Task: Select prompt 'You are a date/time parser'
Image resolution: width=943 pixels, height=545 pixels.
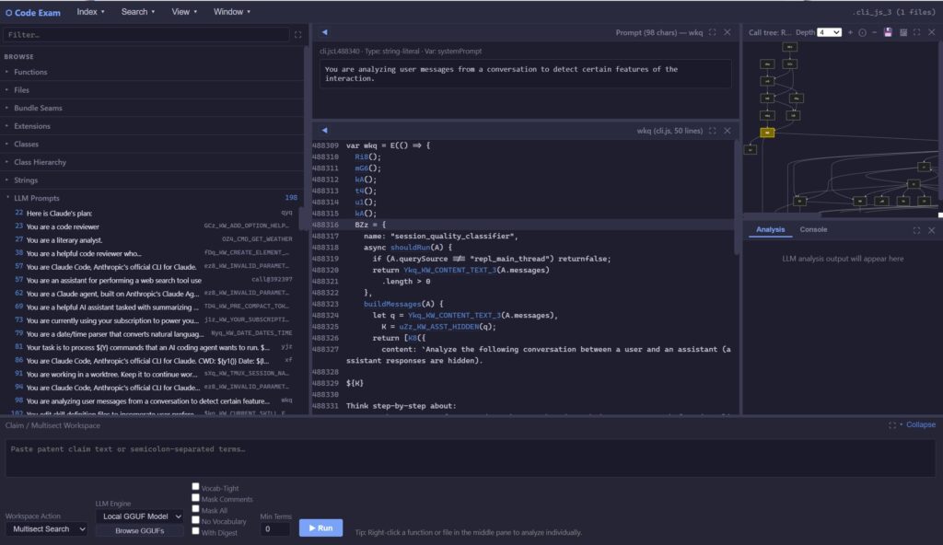Action: pyautogui.click(x=154, y=334)
